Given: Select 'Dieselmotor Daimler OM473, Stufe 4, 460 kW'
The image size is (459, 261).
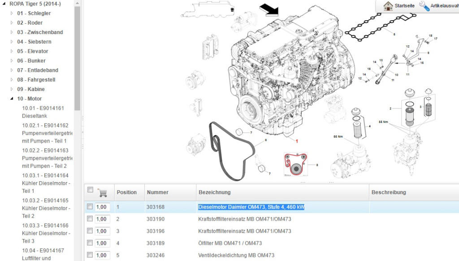Looking at the screenshot, I should 251,207.
